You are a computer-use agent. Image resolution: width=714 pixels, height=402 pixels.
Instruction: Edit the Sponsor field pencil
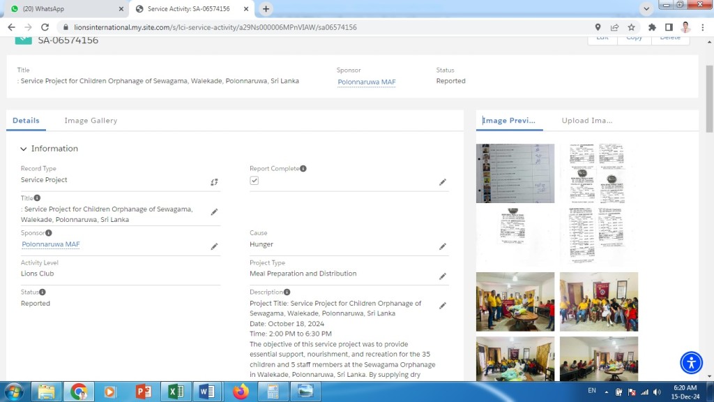pyautogui.click(x=214, y=246)
